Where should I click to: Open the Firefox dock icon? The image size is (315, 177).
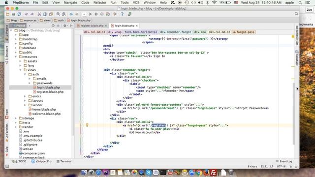pos(206,173)
